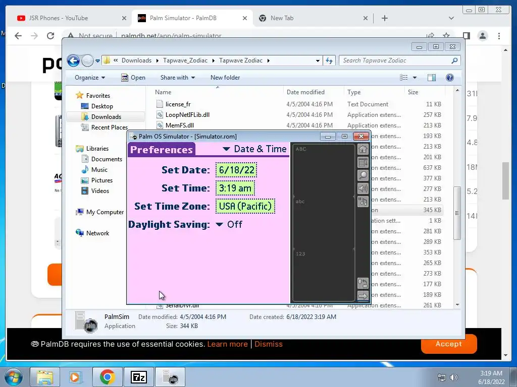The image size is (517, 387).
Task: Click the Explorer help icon
Action: 450,78
